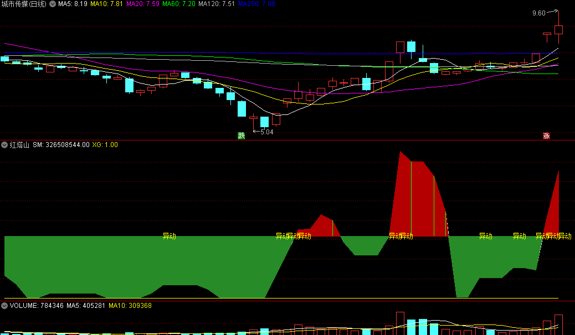Select the MA120: 7.51 label
This screenshot has height=335, width=575.
click(217, 4)
